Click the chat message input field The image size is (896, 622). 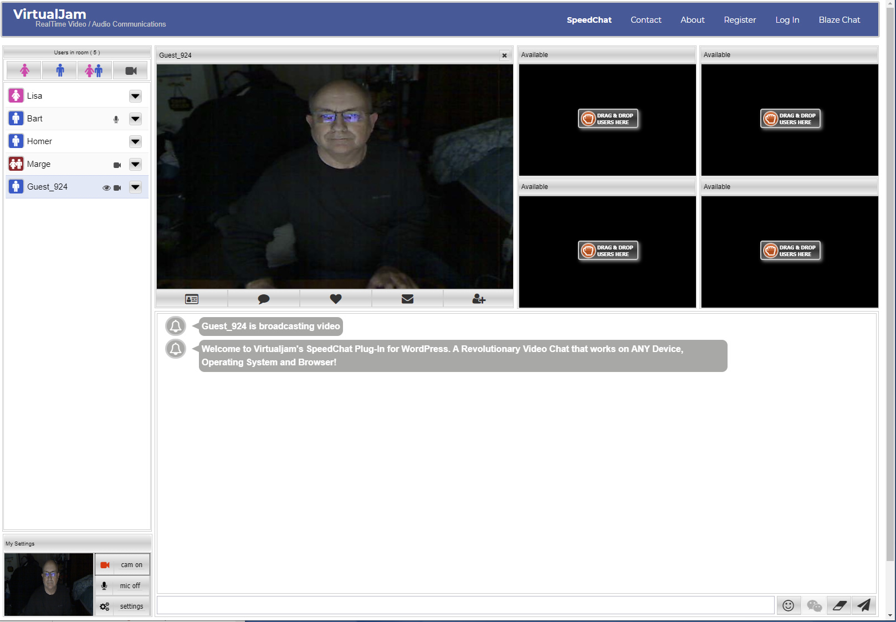point(465,605)
